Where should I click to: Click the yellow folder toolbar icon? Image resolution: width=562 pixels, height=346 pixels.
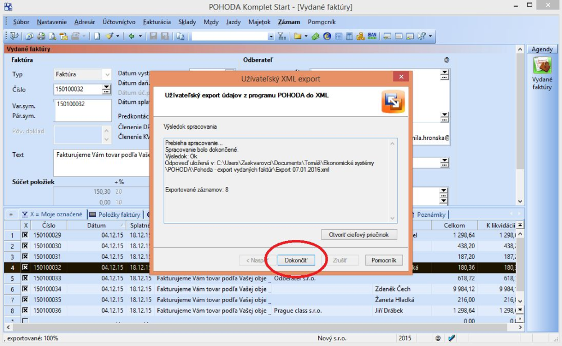tap(297, 36)
